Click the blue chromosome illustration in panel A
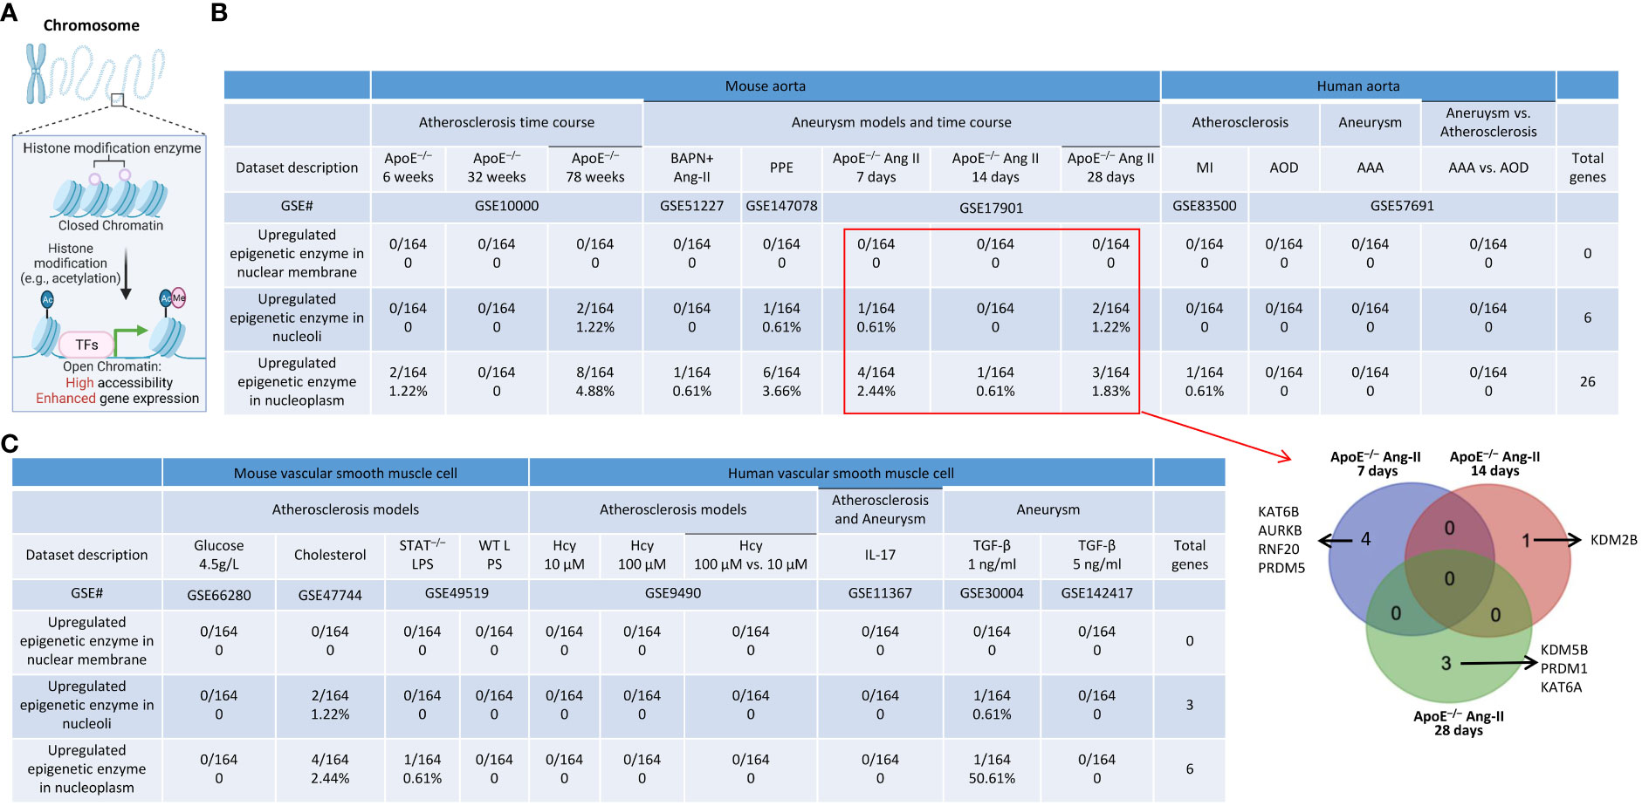This screenshot has width=1642, height=806. pos(37,74)
